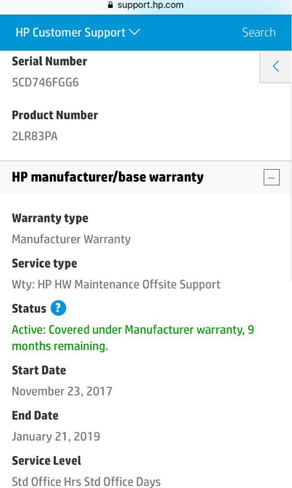Tap the padlock icon beside support.hp.com
Screen dimensions: 292x488
pos(110,5)
